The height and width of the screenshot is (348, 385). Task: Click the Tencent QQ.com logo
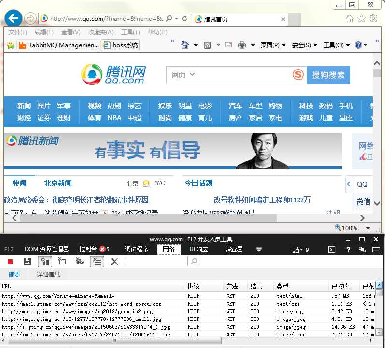(114, 74)
